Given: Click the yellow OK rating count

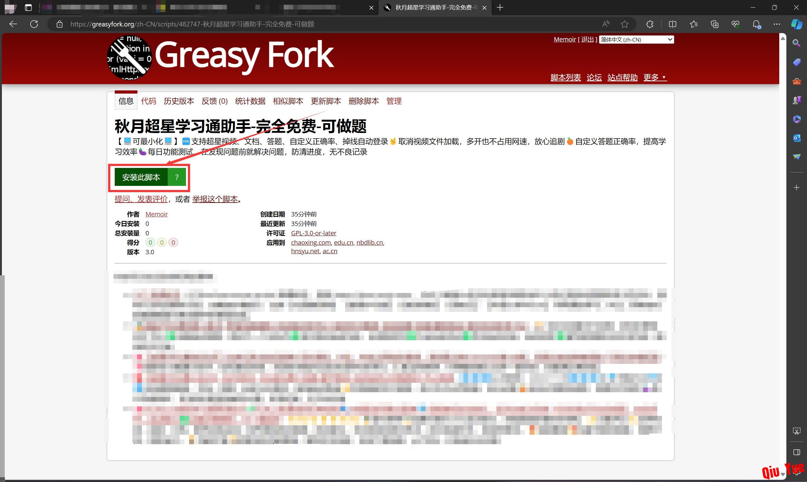Looking at the screenshot, I should click(161, 243).
